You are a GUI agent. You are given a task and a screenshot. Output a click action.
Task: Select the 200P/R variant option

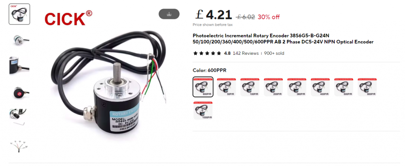click(273, 87)
